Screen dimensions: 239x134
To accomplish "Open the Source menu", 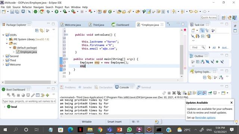I will (16, 7).
